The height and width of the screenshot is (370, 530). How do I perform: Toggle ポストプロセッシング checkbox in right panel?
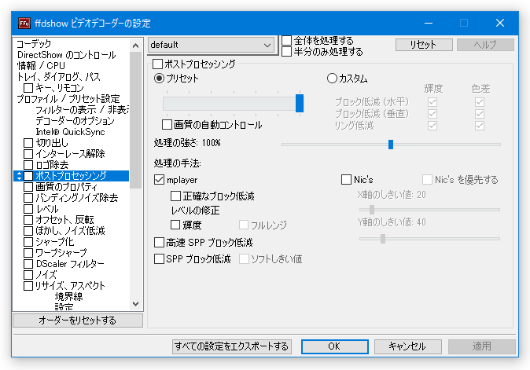coord(157,64)
